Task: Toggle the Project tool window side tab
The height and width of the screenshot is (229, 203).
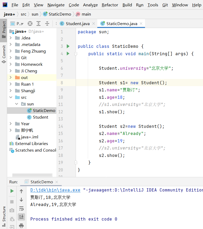Action: pyautogui.click(x=4, y=30)
